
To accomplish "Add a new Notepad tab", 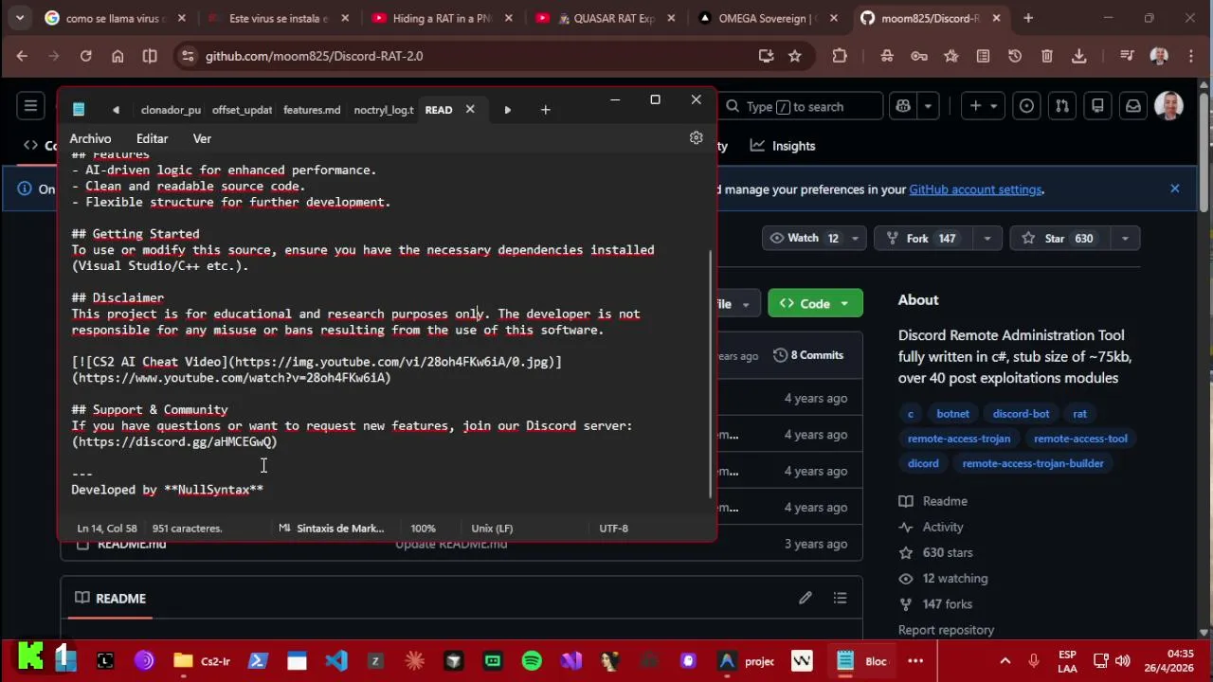I will (545, 110).
